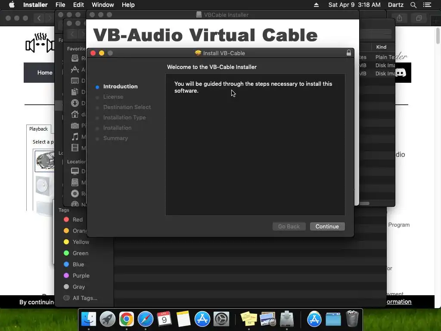Click the lock icon in the installer title bar
Viewport: 441px width, 331px height.
click(x=349, y=53)
